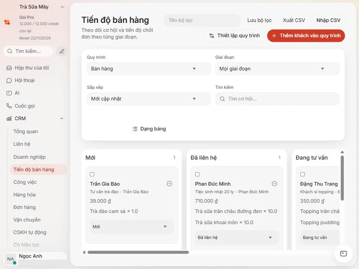Click the app logo icon beside Gói Pro
Screen dimensions: 359x269
click(7, 22)
